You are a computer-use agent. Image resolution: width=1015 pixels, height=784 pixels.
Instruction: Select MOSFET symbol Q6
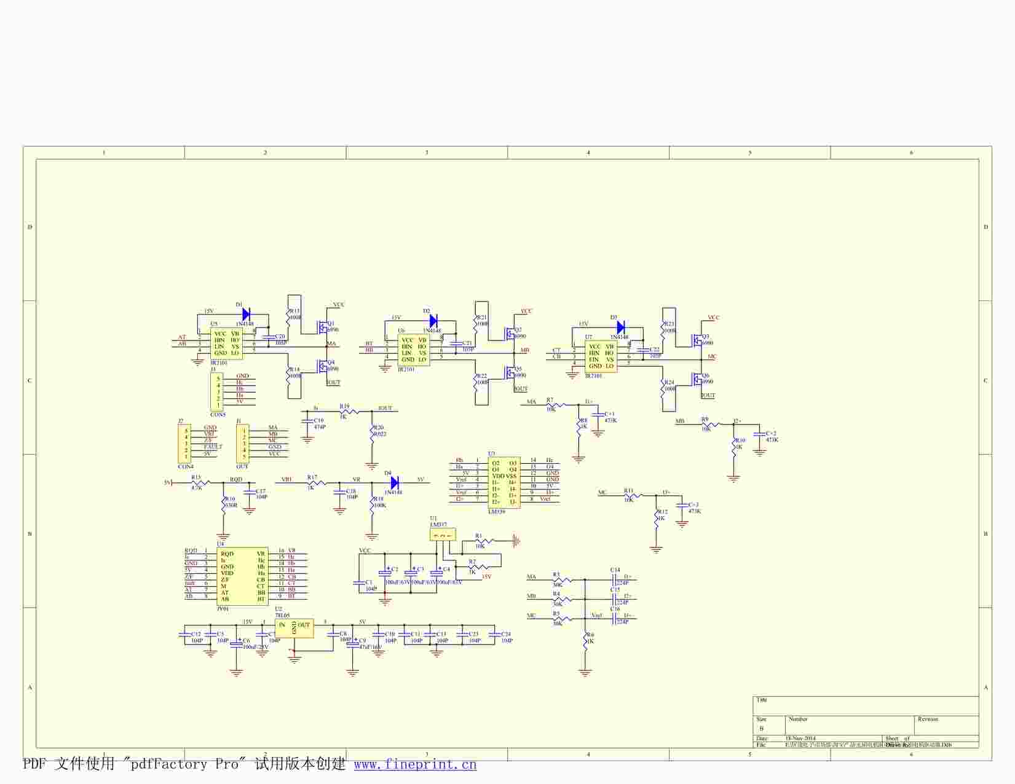[x=697, y=378]
